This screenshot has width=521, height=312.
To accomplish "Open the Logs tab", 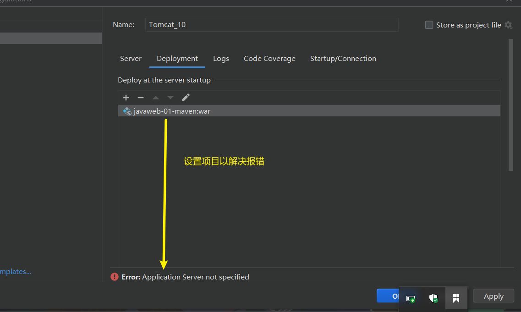I will 221,59.
